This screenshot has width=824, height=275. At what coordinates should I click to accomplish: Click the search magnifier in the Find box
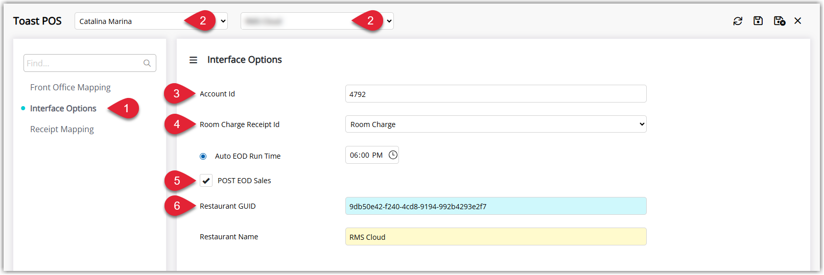point(147,63)
